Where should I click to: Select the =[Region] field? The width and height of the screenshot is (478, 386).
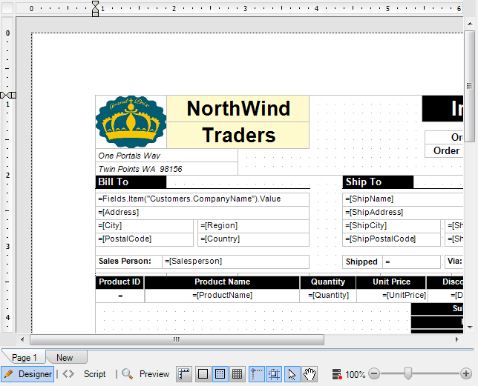[x=253, y=226]
